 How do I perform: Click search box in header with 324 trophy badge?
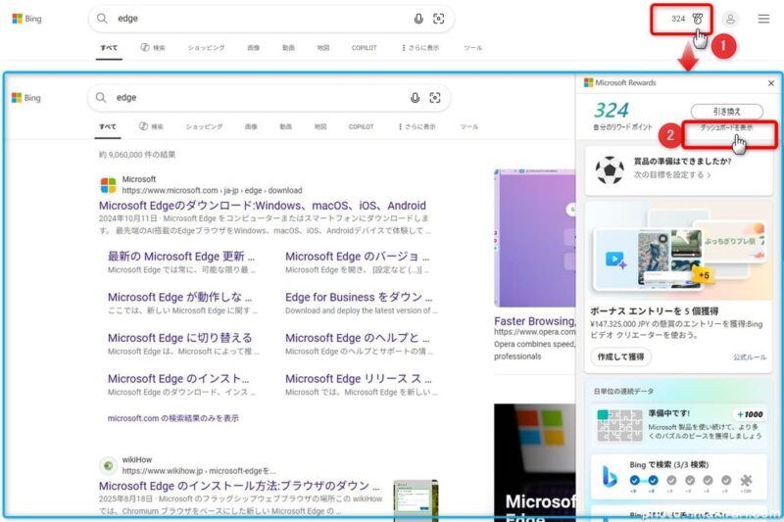tap(271, 19)
